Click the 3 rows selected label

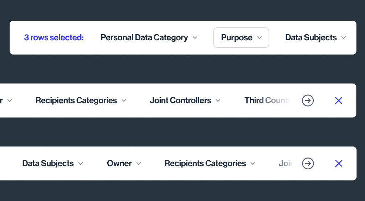pyautogui.click(x=54, y=38)
